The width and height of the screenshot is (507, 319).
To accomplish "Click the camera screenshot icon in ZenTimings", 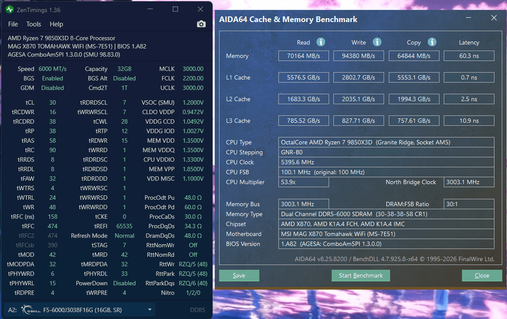I will (201, 24).
